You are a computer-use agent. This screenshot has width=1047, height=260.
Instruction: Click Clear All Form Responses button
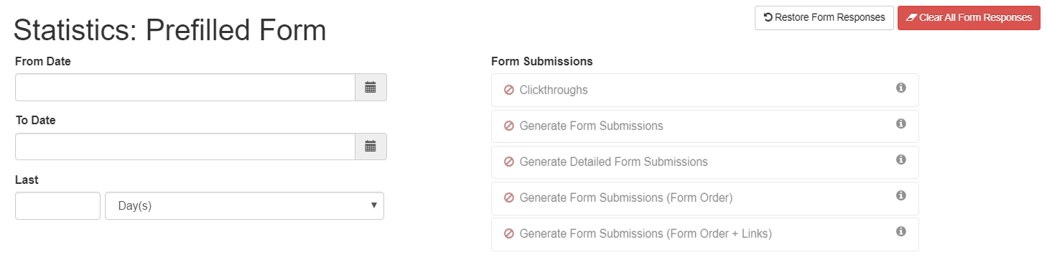click(969, 18)
